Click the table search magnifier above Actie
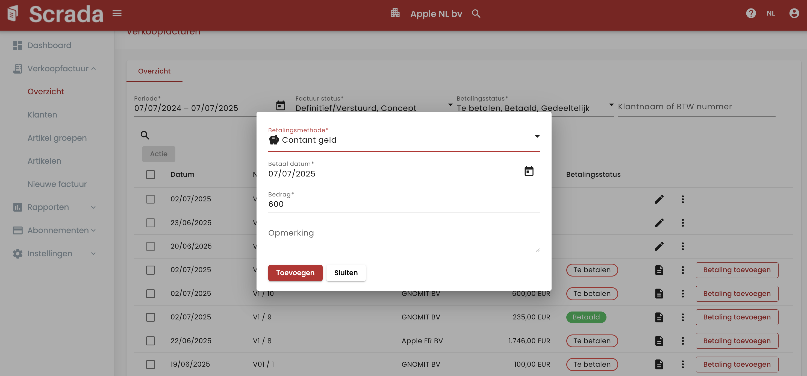Viewport: 807px width, 376px height. (x=145, y=135)
